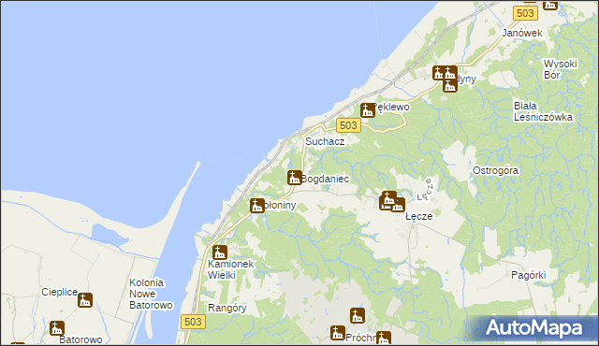Click the Cieplice village label
This screenshot has width=599, height=346.
click(59, 292)
